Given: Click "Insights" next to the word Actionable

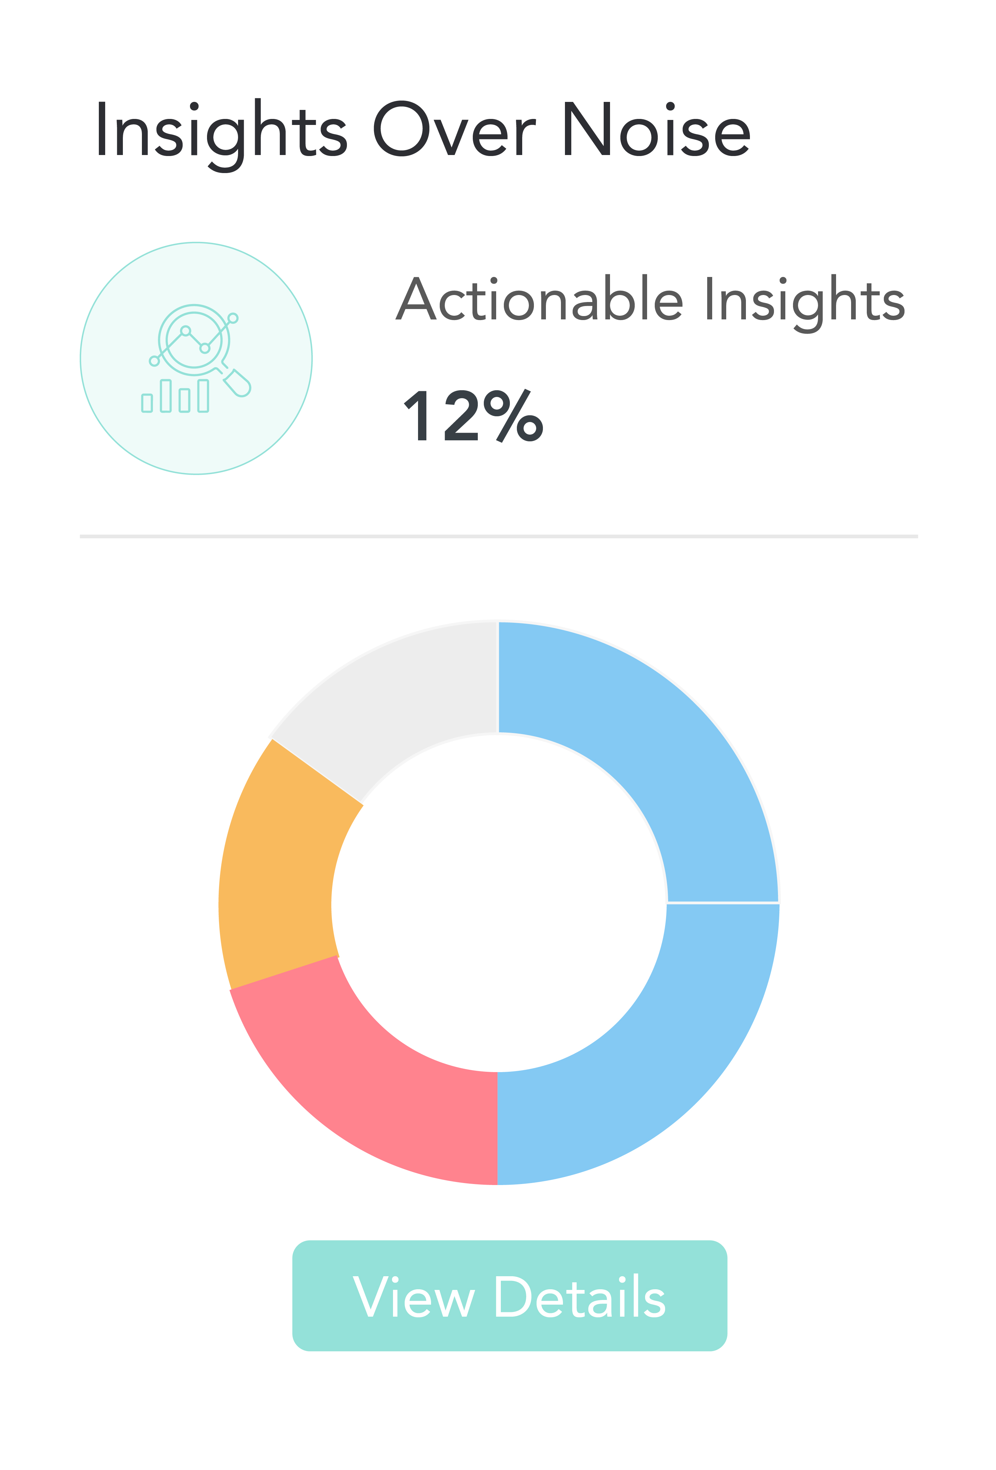Looking at the screenshot, I should tap(804, 300).
